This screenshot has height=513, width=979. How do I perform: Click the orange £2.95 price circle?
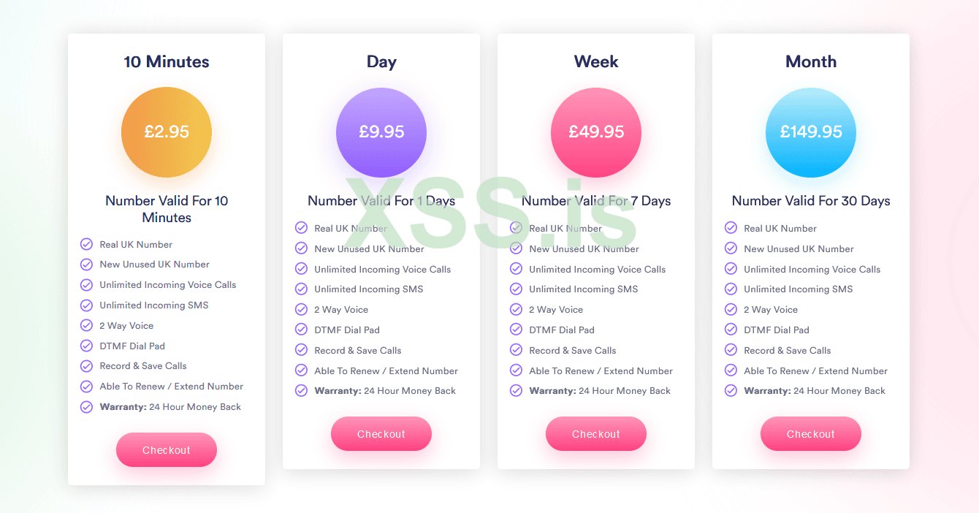click(167, 132)
